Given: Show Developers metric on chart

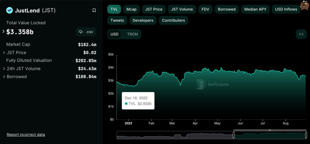Looking at the screenshot, I should 143,20.
